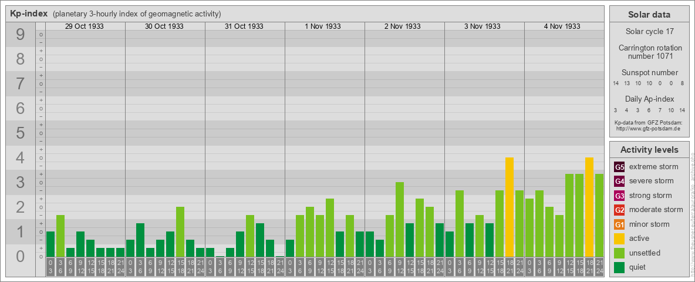Screen dimensions: 695x282
Task: Click the large 0 on Kp axis
Action: (x=20, y=256)
